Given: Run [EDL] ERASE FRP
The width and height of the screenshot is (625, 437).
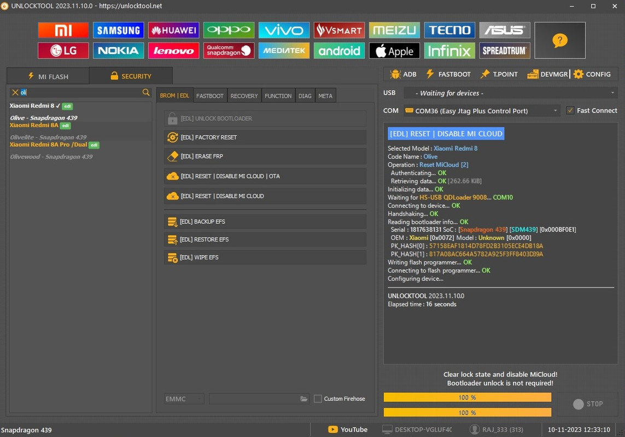Looking at the screenshot, I should pos(265,156).
